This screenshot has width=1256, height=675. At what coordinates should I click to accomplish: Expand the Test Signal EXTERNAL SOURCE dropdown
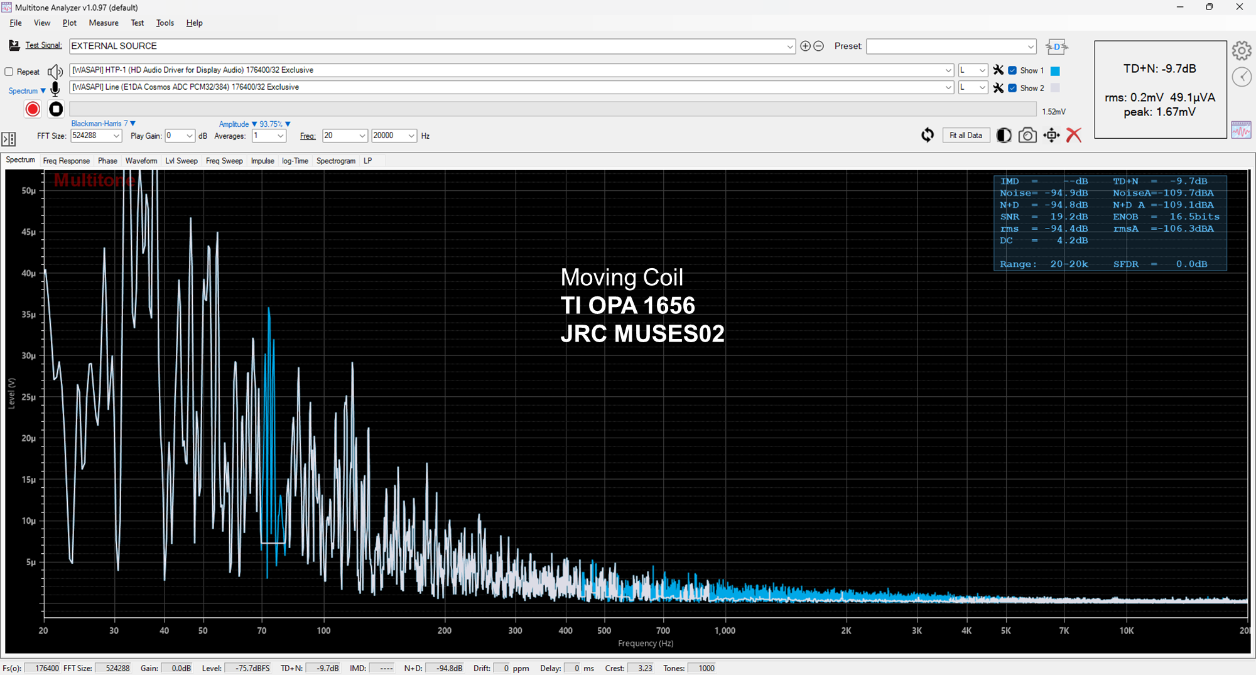click(790, 46)
